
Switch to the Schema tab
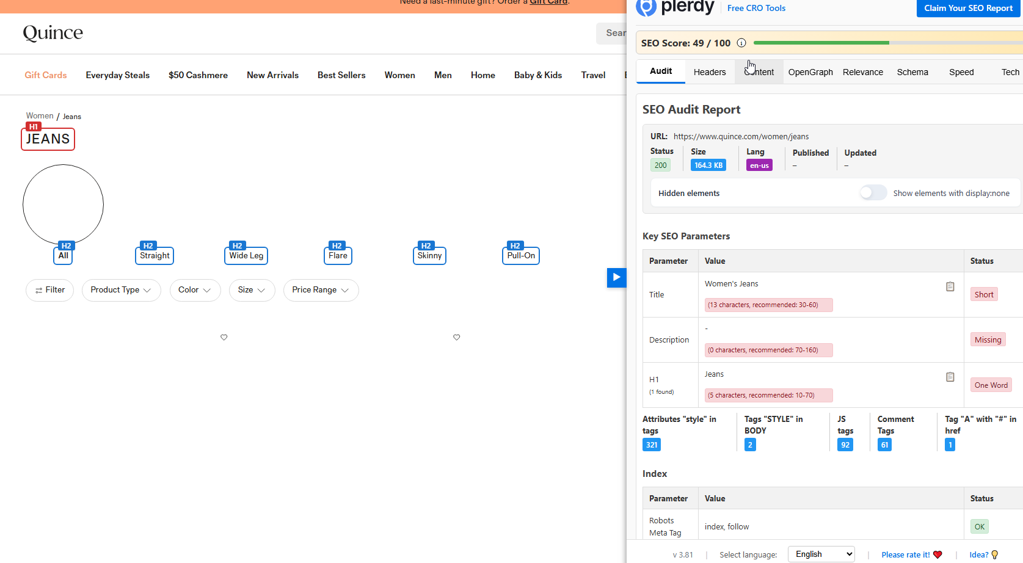point(912,72)
